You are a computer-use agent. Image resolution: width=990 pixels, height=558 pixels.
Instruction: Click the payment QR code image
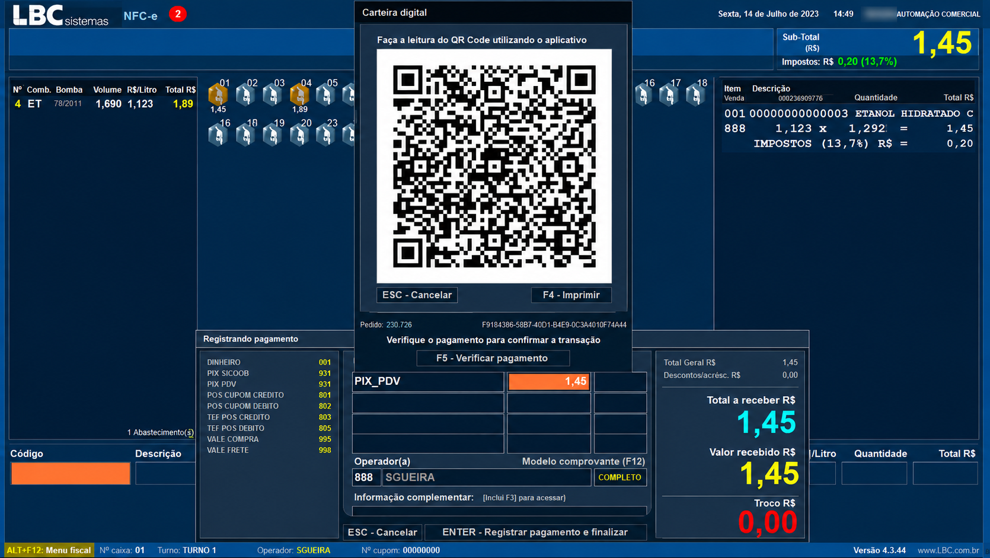click(x=494, y=166)
